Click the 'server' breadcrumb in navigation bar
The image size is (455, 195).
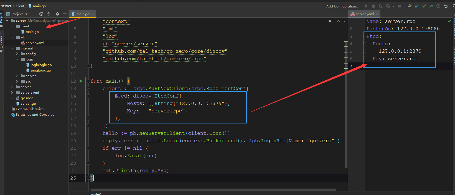6,6
